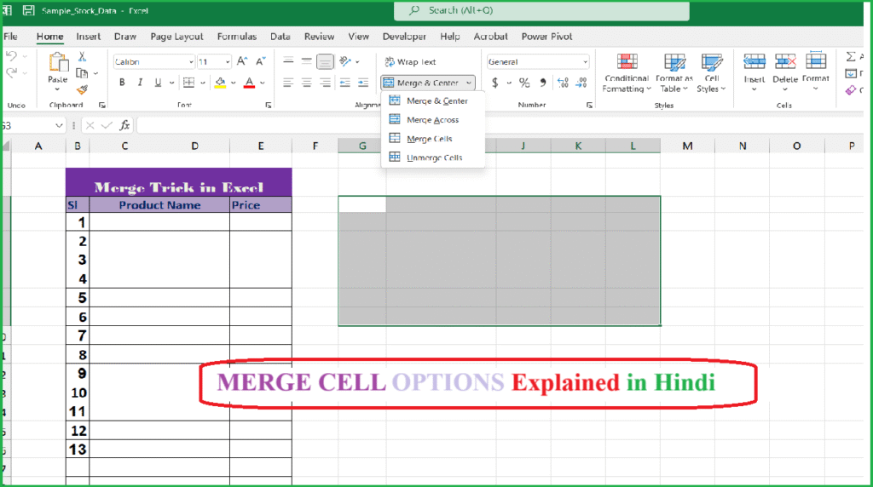The image size is (873, 487).
Task: Switch to the Page Layout tab
Action: (176, 37)
